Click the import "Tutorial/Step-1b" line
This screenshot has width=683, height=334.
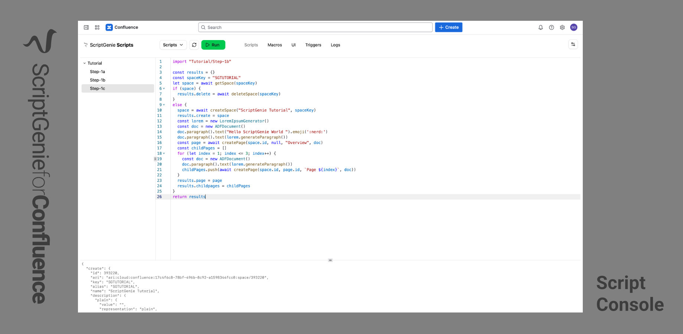pyautogui.click(x=202, y=62)
